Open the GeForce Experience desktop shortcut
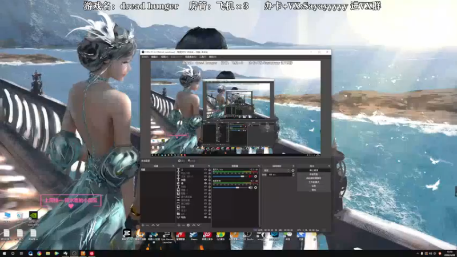This screenshot has height=257, width=457. (x=33, y=218)
